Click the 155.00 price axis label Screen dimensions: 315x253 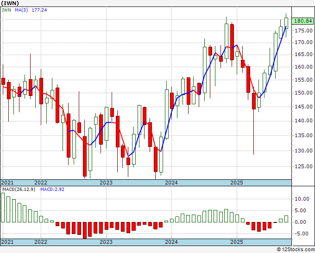[303, 80]
